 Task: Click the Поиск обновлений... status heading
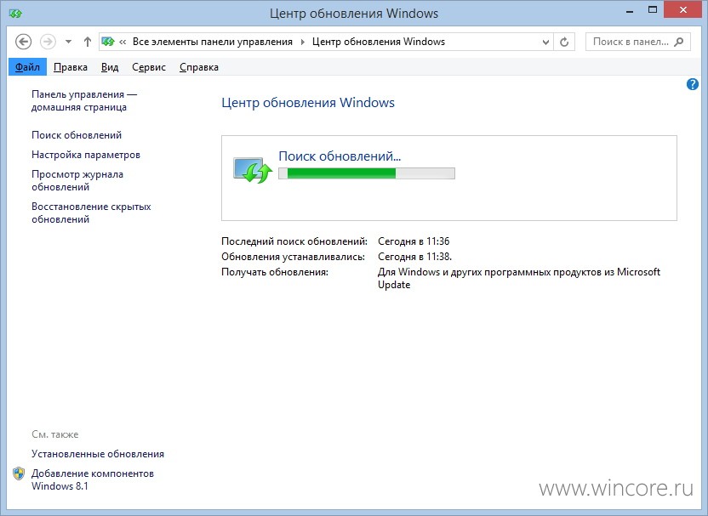coord(340,156)
